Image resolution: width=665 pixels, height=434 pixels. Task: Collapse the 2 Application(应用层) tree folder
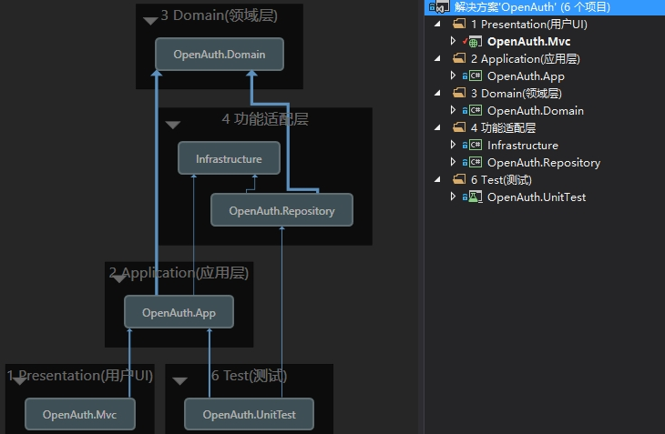point(444,59)
